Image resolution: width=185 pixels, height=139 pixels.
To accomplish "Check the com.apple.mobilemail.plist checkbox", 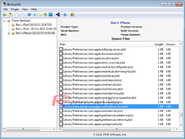I will [x=61, y=84].
